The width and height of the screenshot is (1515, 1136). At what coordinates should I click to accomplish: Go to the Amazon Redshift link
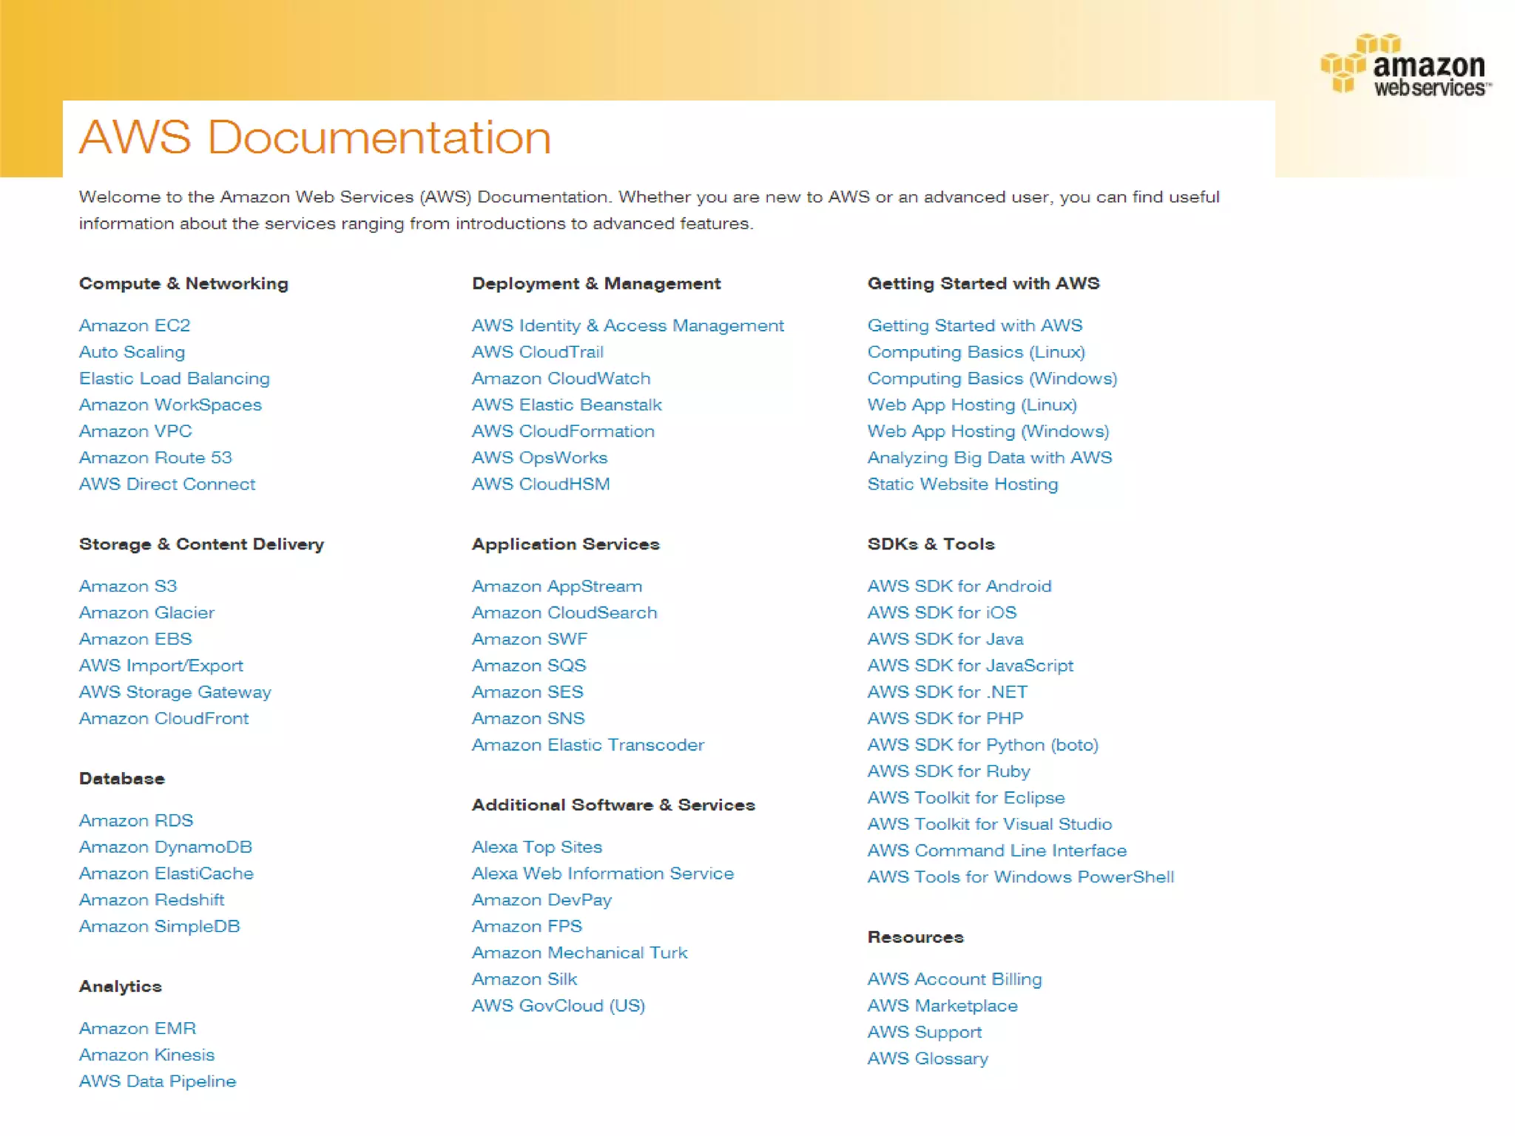(x=152, y=900)
